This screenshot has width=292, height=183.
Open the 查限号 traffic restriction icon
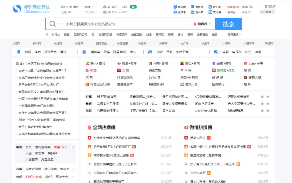(175, 11)
